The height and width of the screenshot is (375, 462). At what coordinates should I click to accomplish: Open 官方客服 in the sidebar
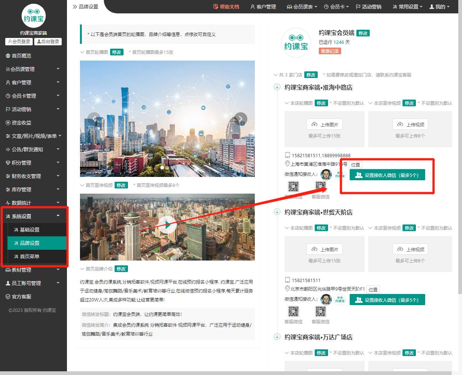(33, 297)
